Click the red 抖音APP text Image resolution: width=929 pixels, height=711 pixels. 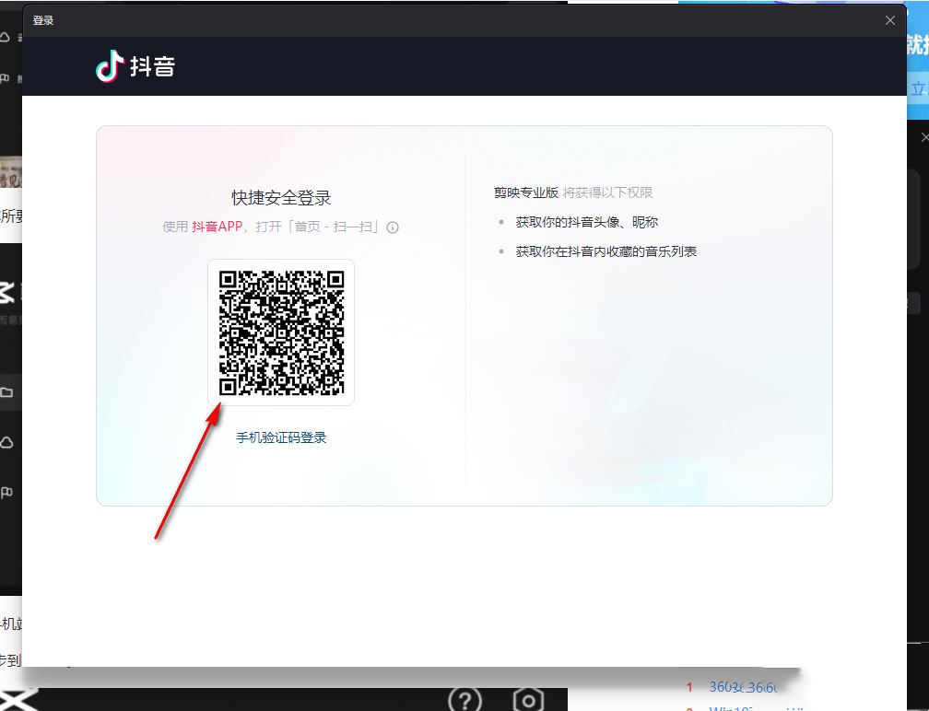click(x=217, y=227)
